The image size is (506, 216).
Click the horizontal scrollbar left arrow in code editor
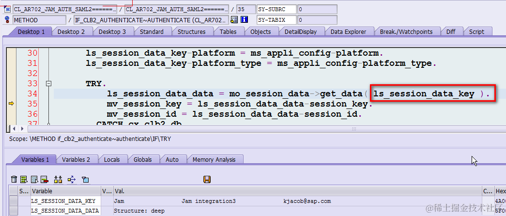14,128
